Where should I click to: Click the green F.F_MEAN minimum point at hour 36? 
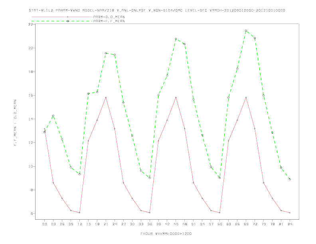pyautogui.click(x=150, y=178)
